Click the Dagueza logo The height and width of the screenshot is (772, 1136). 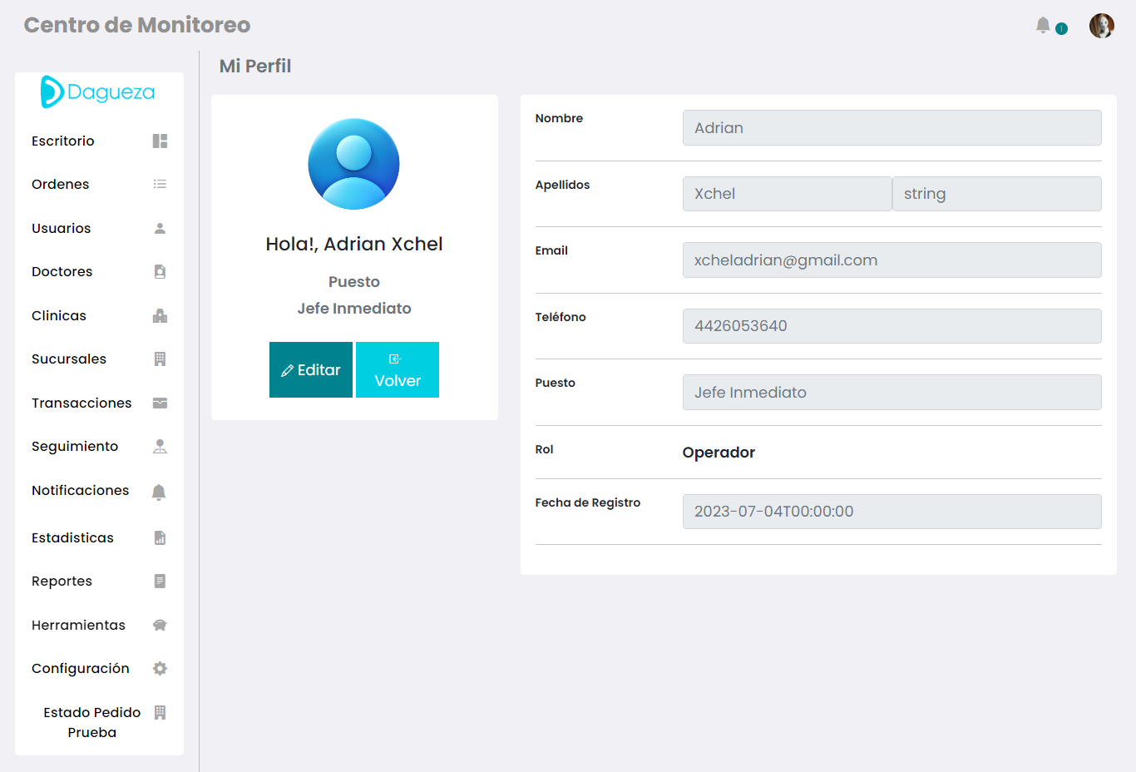[98, 92]
